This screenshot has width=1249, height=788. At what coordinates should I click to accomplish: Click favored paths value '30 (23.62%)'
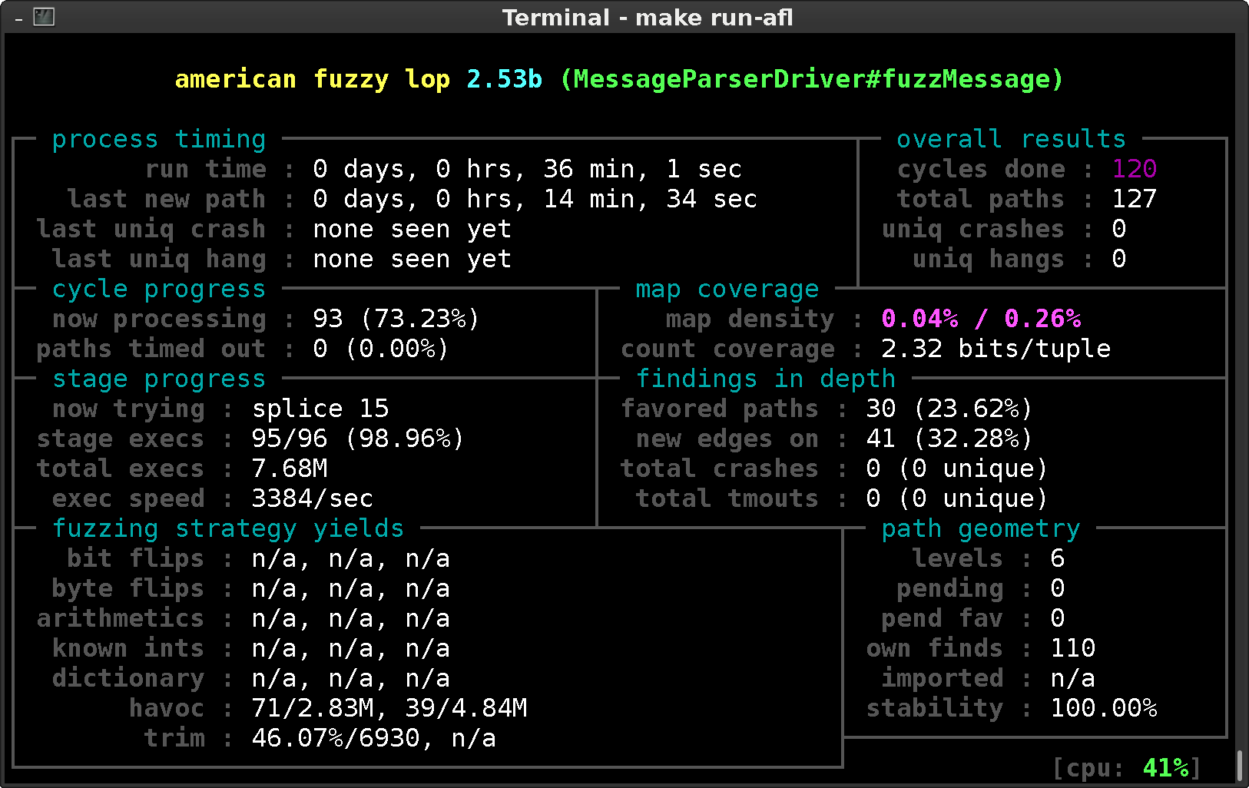point(950,409)
